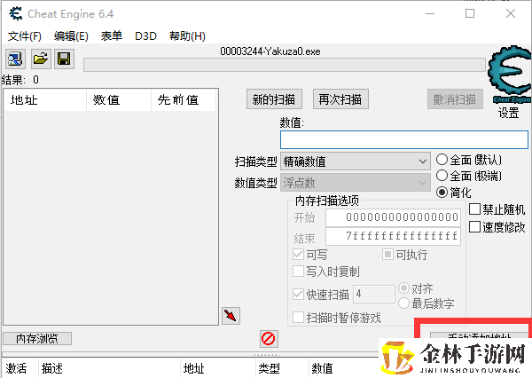Toggle the 速度修改 checkbox

point(474,227)
